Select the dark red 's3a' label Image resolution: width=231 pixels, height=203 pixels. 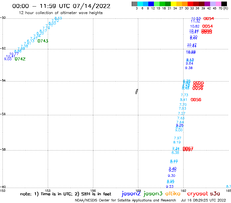pos(215,194)
